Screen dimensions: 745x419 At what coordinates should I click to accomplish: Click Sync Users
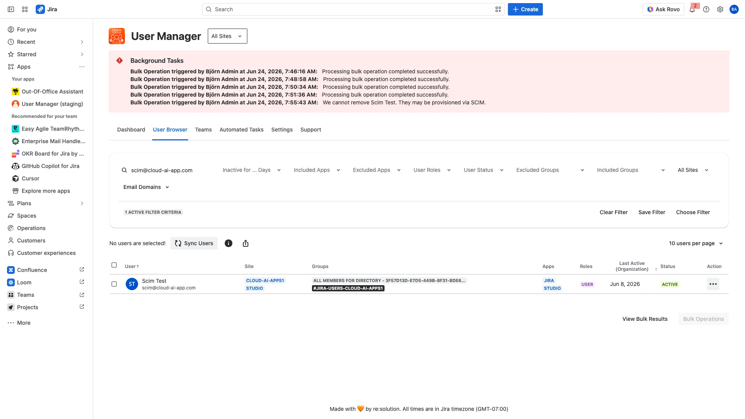pyautogui.click(x=194, y=243)
